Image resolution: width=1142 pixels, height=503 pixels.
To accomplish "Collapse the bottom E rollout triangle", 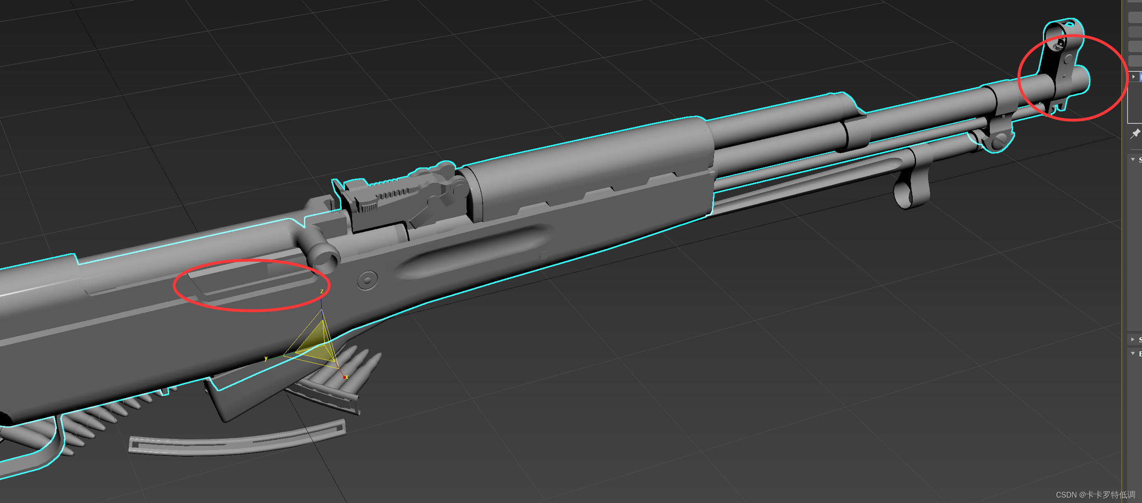I will 1133,353.
